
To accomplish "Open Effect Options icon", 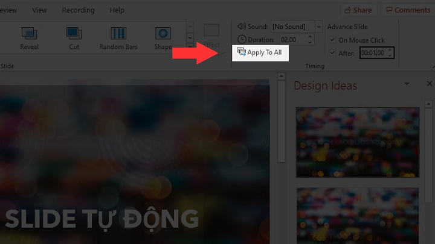I will point(211,30).
